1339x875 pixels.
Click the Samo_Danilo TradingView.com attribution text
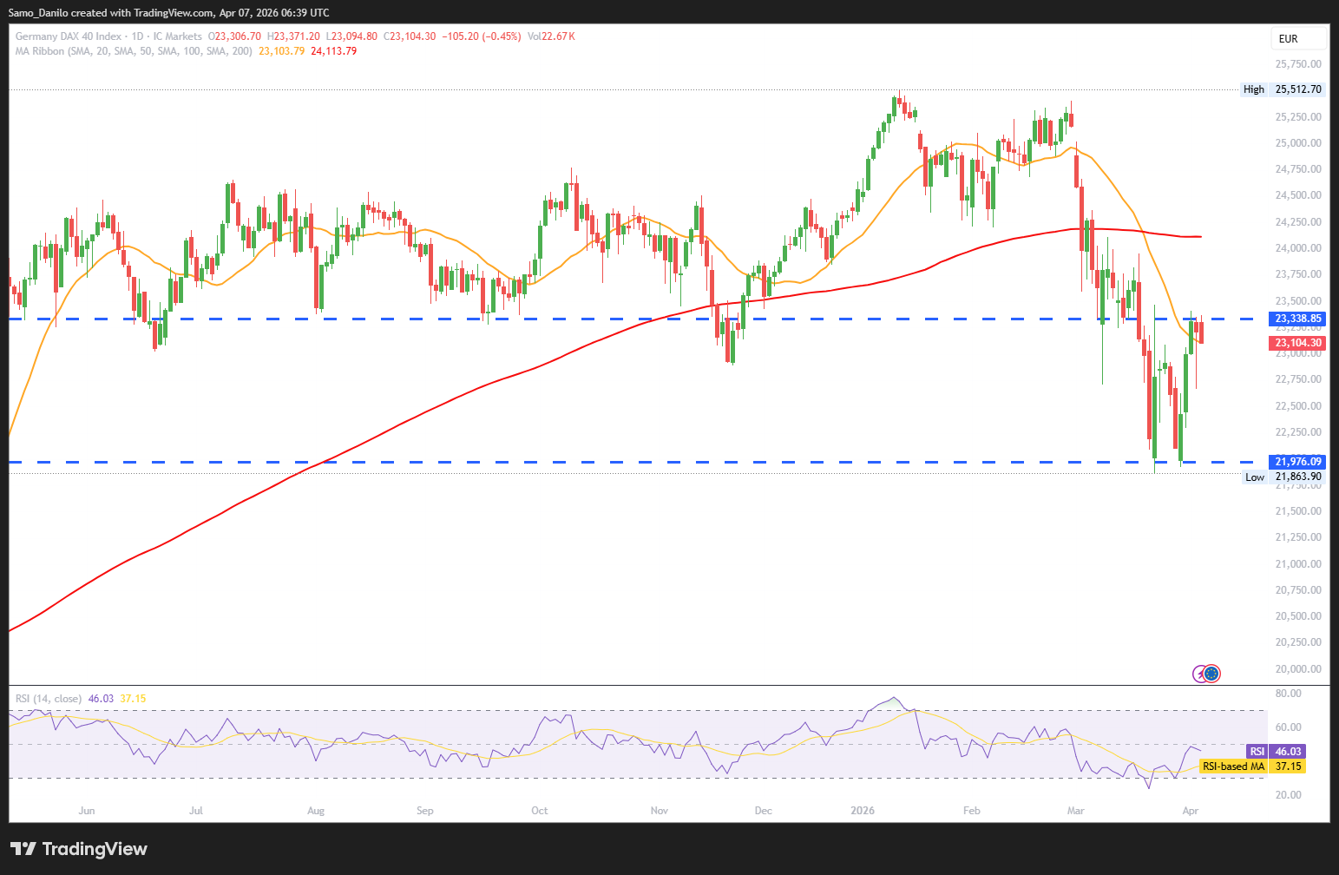pyautogui.click(x=168, y=12)
